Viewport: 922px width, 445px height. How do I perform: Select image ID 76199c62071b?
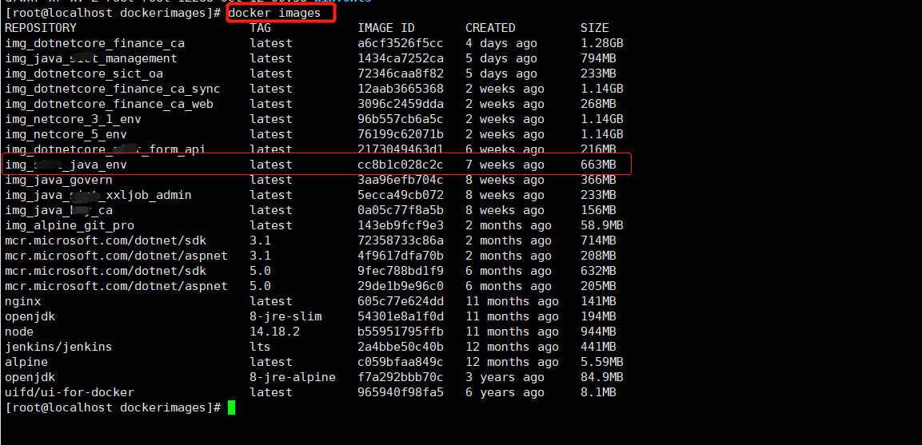[x=401, y=134]
